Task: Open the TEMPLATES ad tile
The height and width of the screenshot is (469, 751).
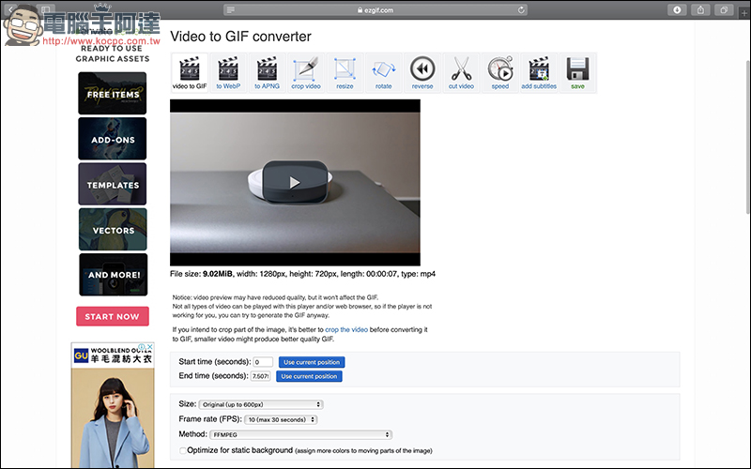Action: point(113,184)
